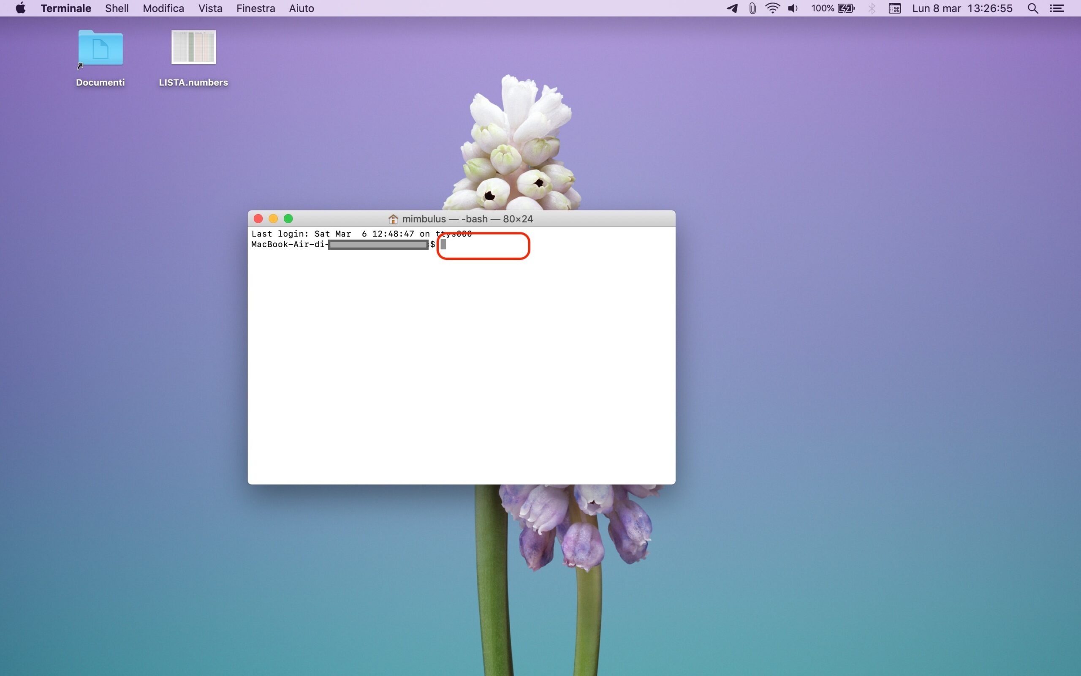This screenshot has height=676, width=1081.
Task: Select the Documenti folder on desktop
Action: pyautogui.click(x=100, y=48)
